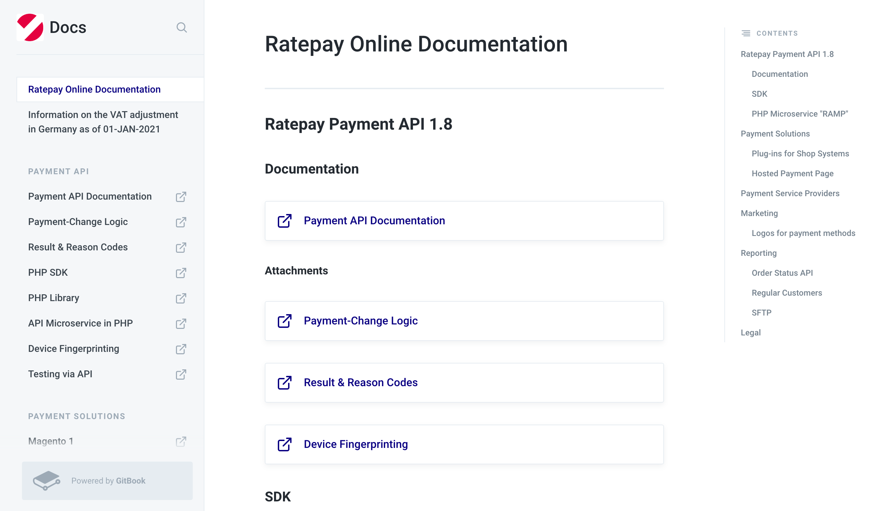Jump to SFTP in contents
The image size is (878, 511).
(761, 313)
